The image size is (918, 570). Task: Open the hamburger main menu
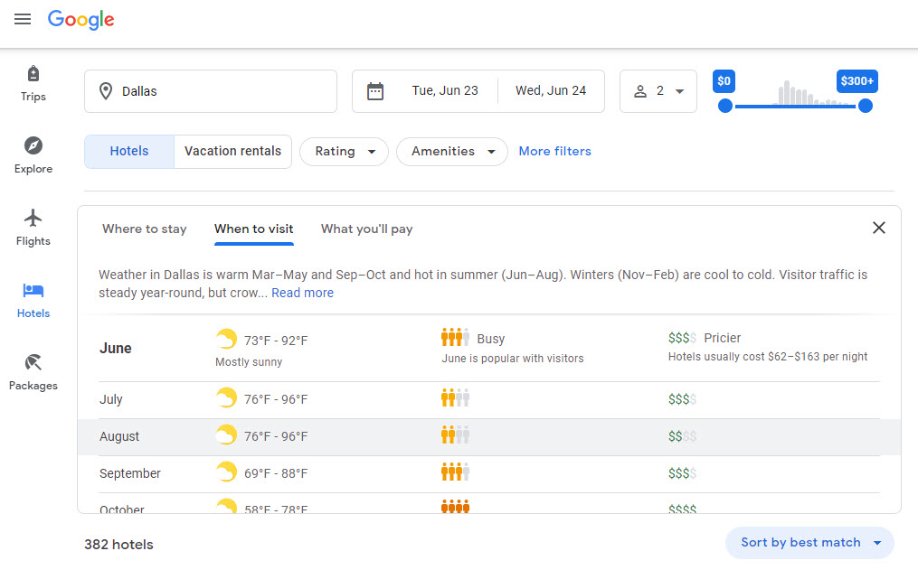[x=23, y=19]
